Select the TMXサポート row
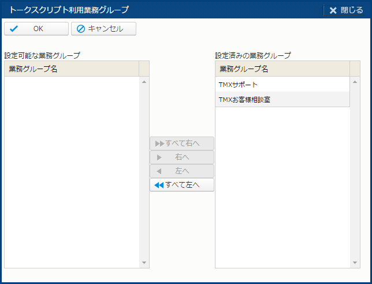This screenshot has height=284, width=372. coord(282,85)
